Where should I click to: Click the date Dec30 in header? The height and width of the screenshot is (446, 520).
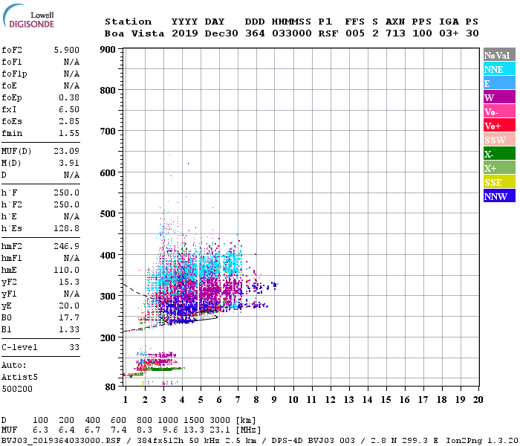[x=221, y=33]
